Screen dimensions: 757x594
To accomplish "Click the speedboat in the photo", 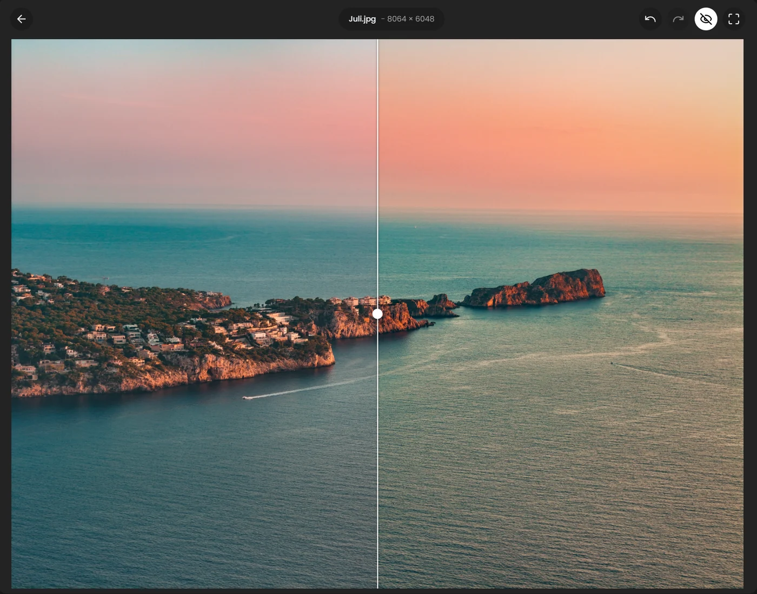I will point(247,398).
